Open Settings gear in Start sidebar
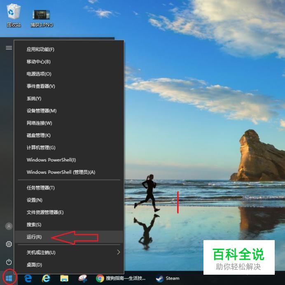This screenshot has height=285, width=285. [9, 244]
